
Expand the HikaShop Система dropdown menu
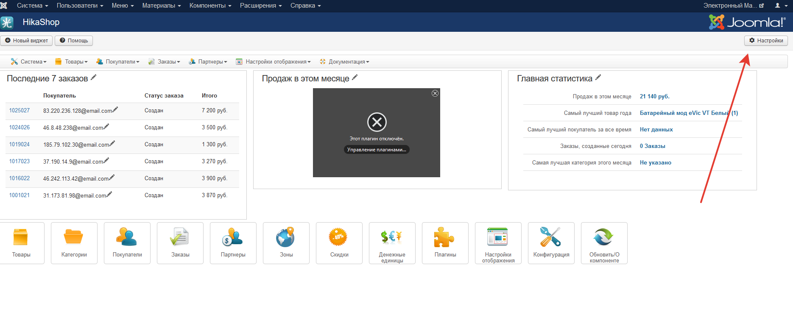point(29,62)
